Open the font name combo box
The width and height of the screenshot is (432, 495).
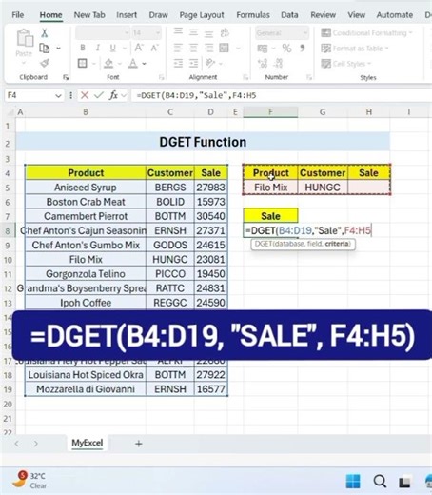coord(103,33)
